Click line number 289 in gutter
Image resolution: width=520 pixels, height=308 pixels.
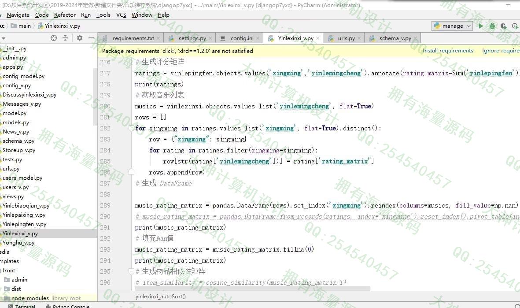point(106,205)
